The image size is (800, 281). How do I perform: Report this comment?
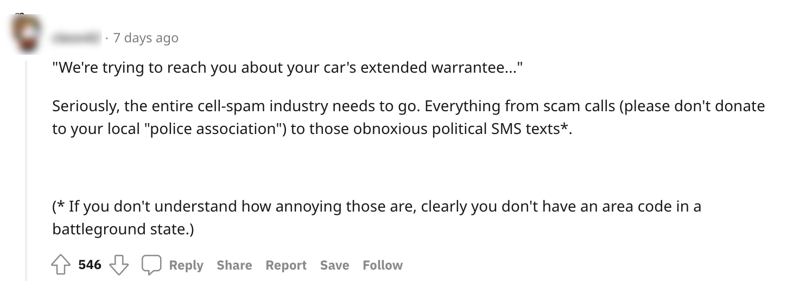click(286, 265)
